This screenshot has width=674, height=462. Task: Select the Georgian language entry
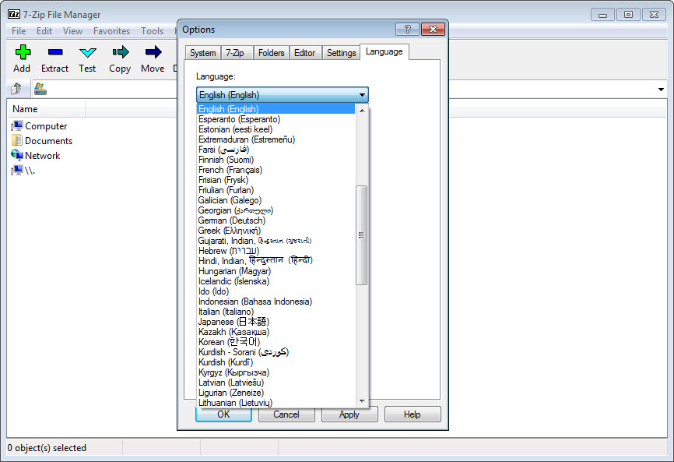(x=276, y=210)
